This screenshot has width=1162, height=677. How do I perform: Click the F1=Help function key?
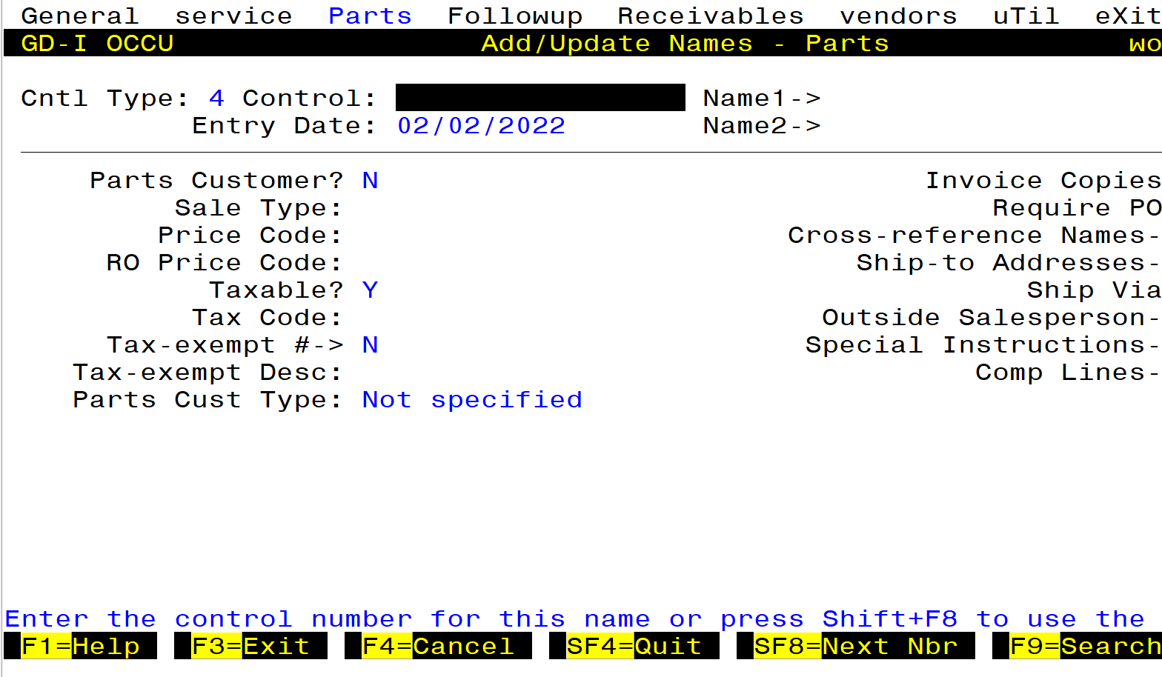(80, 646)
